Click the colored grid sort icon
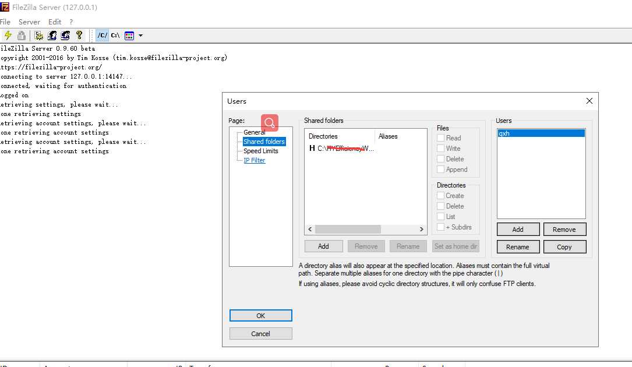Screen dimensions: 632x367 coord(129,36)
